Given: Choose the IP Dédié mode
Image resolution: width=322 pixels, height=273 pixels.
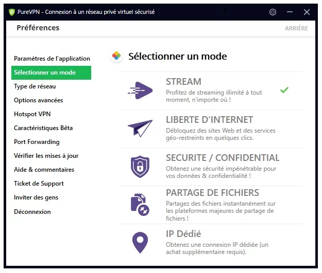Looking at the screenshot, I should pos(211,243).
